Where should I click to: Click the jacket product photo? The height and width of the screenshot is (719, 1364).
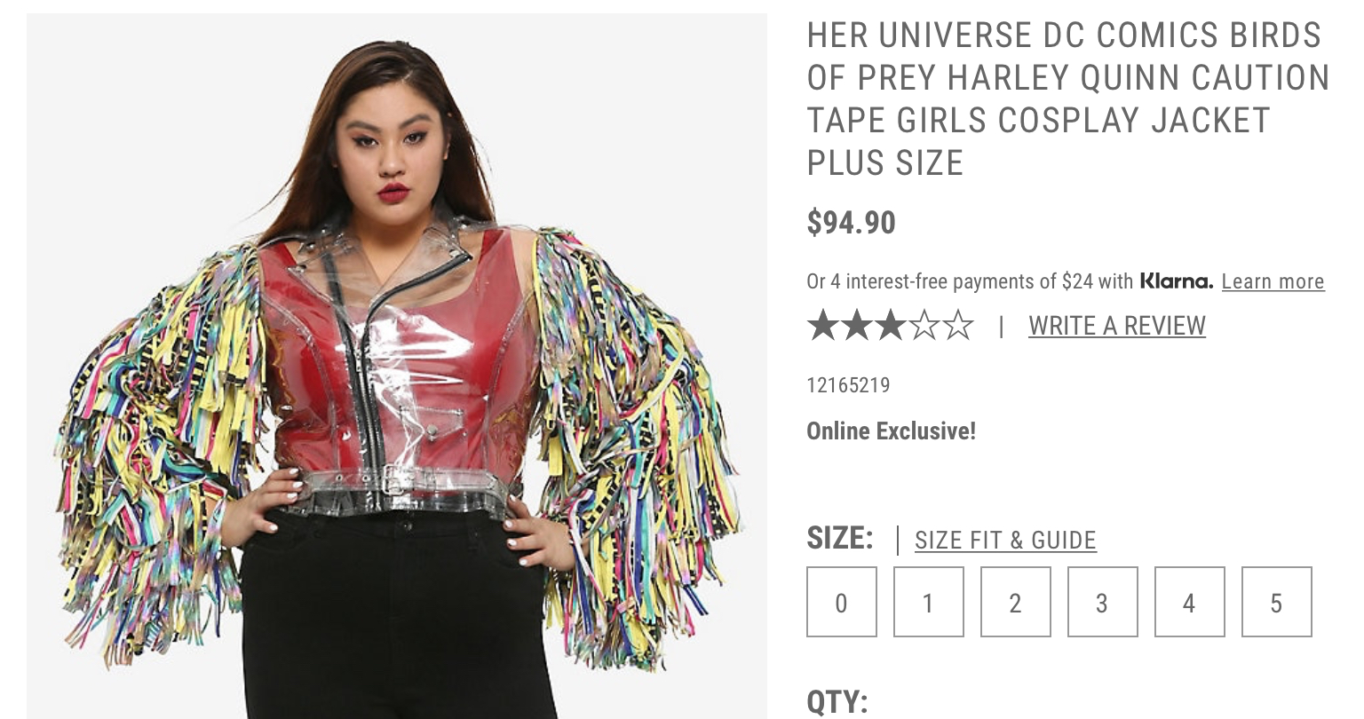tap(397, 366)
